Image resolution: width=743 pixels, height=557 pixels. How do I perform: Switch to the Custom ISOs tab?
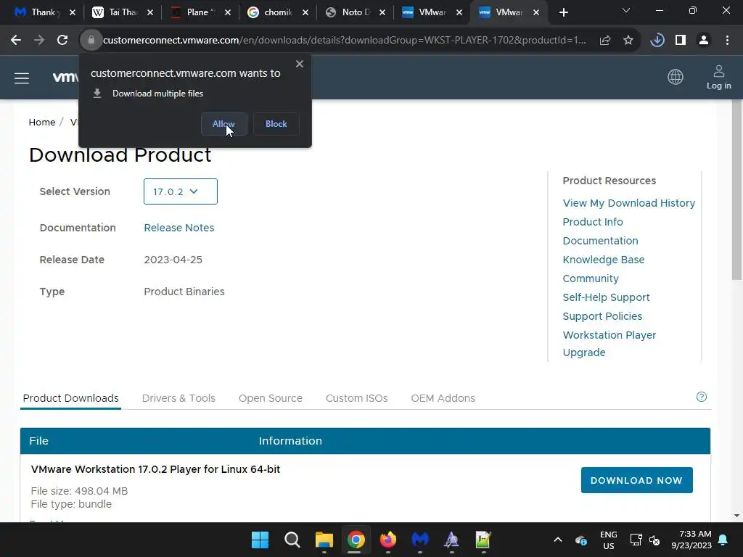pos(357,398)
